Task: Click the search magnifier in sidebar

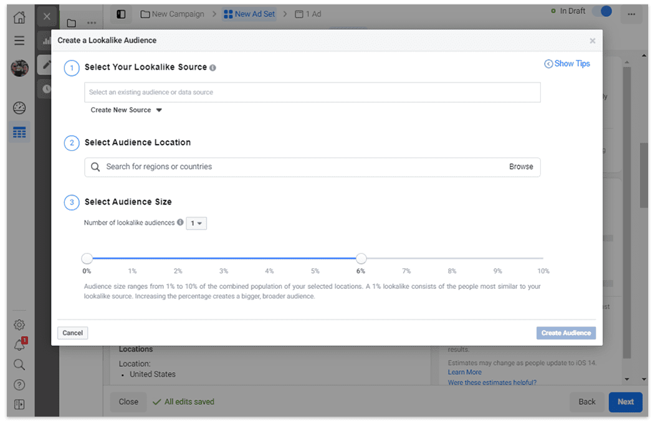Action: point(19,364)
